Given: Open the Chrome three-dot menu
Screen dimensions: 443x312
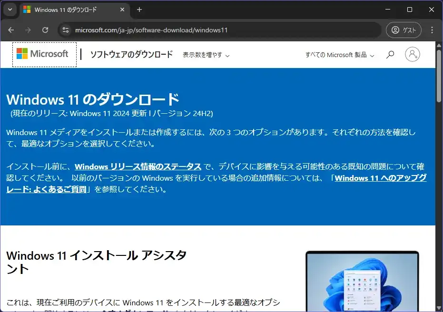Looking at the screenshot, I should click(x=432, y=30).
